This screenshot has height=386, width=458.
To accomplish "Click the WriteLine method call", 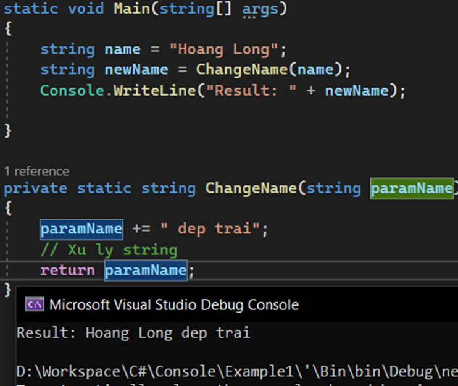I will tap(150, 91).
